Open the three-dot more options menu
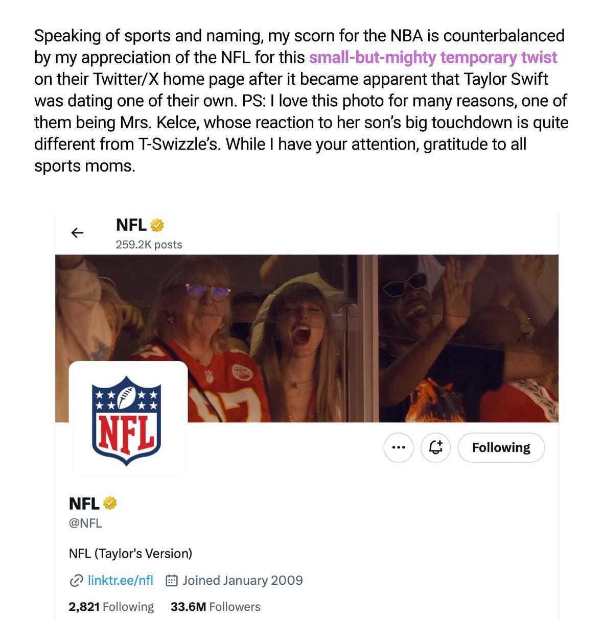The image size is (603, 644). pos(398,447)
